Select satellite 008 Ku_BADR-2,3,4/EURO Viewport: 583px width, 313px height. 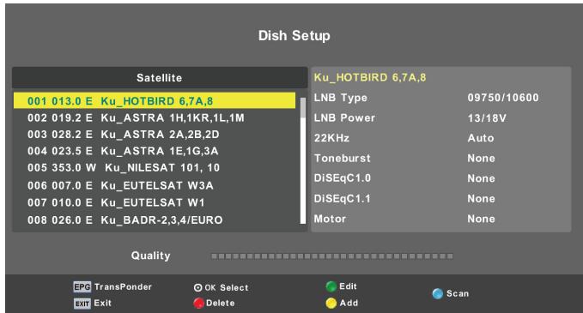click(155, 220)
